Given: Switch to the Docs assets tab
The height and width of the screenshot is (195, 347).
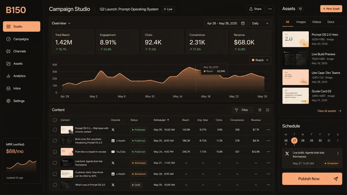Looking at the screenshot, I should click(331, 22).
